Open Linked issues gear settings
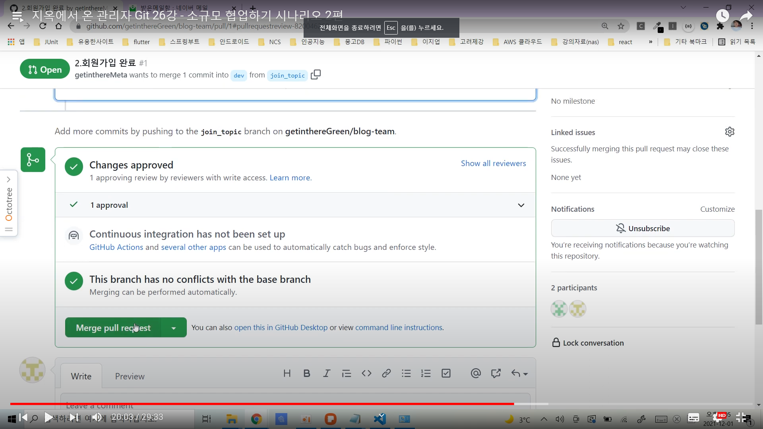Image resolution: width=763 pixels, height=429 pixels. 730,132
